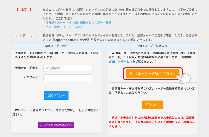This screenshot has width=209, height=137.
Task: Select the purple パスワードが不明な方はこちら button
Action: tap(56, 125)
